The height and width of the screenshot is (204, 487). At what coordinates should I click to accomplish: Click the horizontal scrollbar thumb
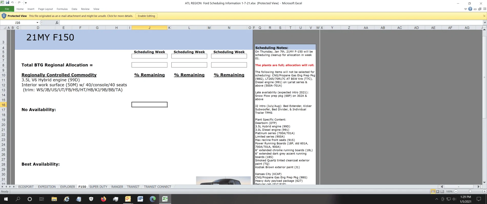click(459, 187)
